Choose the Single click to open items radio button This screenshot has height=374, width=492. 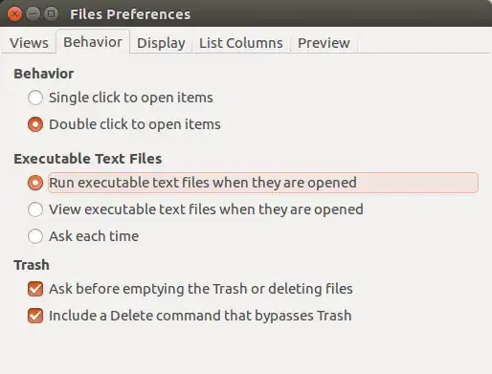pos(35,98)
